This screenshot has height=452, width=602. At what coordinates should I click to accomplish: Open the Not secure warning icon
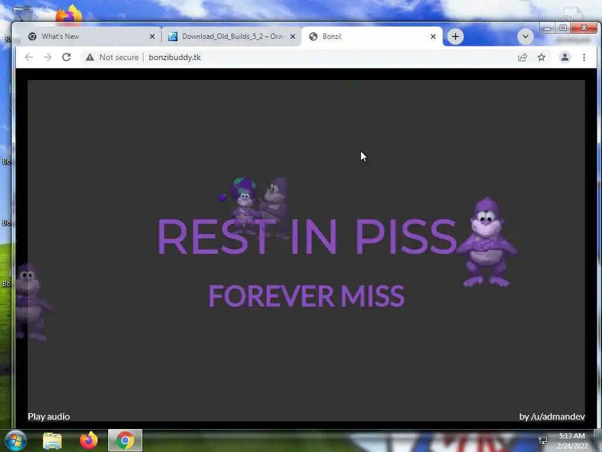[90, 57]
